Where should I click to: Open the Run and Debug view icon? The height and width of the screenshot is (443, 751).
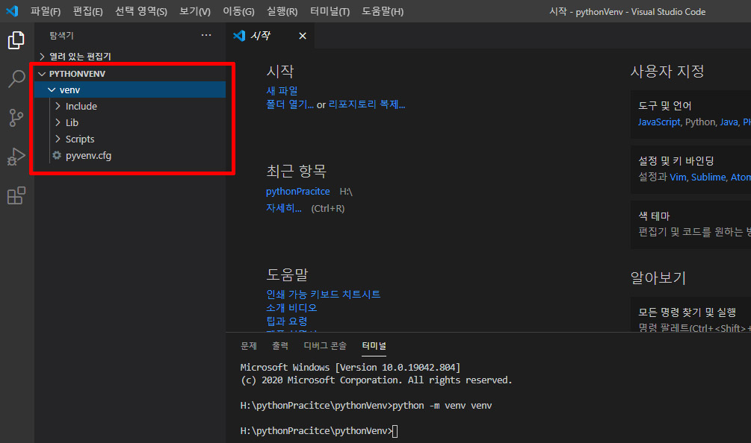click(16, 157)
